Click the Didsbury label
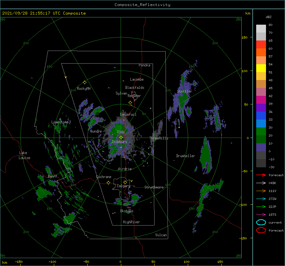Screen dimensions: 285x266 [119, 142]
